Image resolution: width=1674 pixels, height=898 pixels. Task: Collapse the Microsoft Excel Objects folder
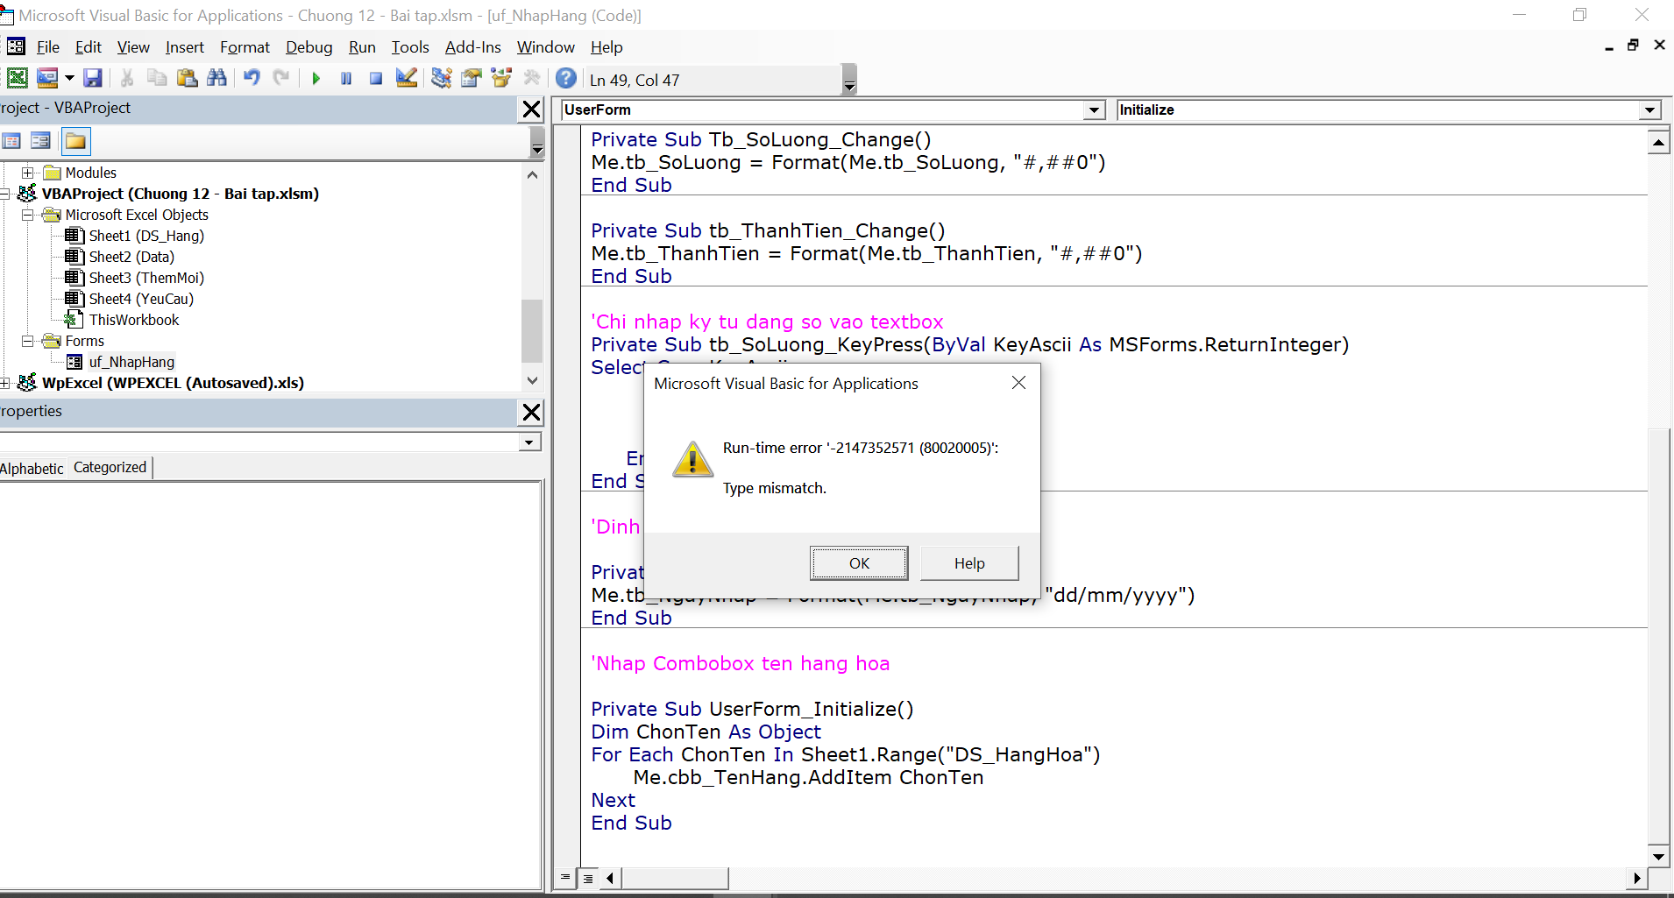(27, 215)
